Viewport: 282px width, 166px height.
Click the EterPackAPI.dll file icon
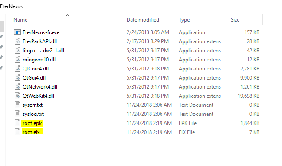coord(17,41)
